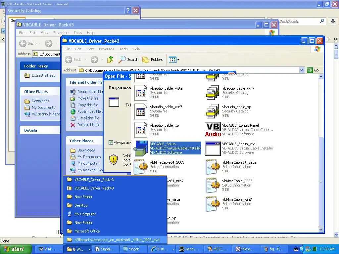
Task: Click Downloads link in rear zip window
Action: pyautogui.click(x=40, y=101)
